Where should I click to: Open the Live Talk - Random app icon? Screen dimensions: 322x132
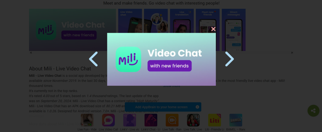[172, 120]
